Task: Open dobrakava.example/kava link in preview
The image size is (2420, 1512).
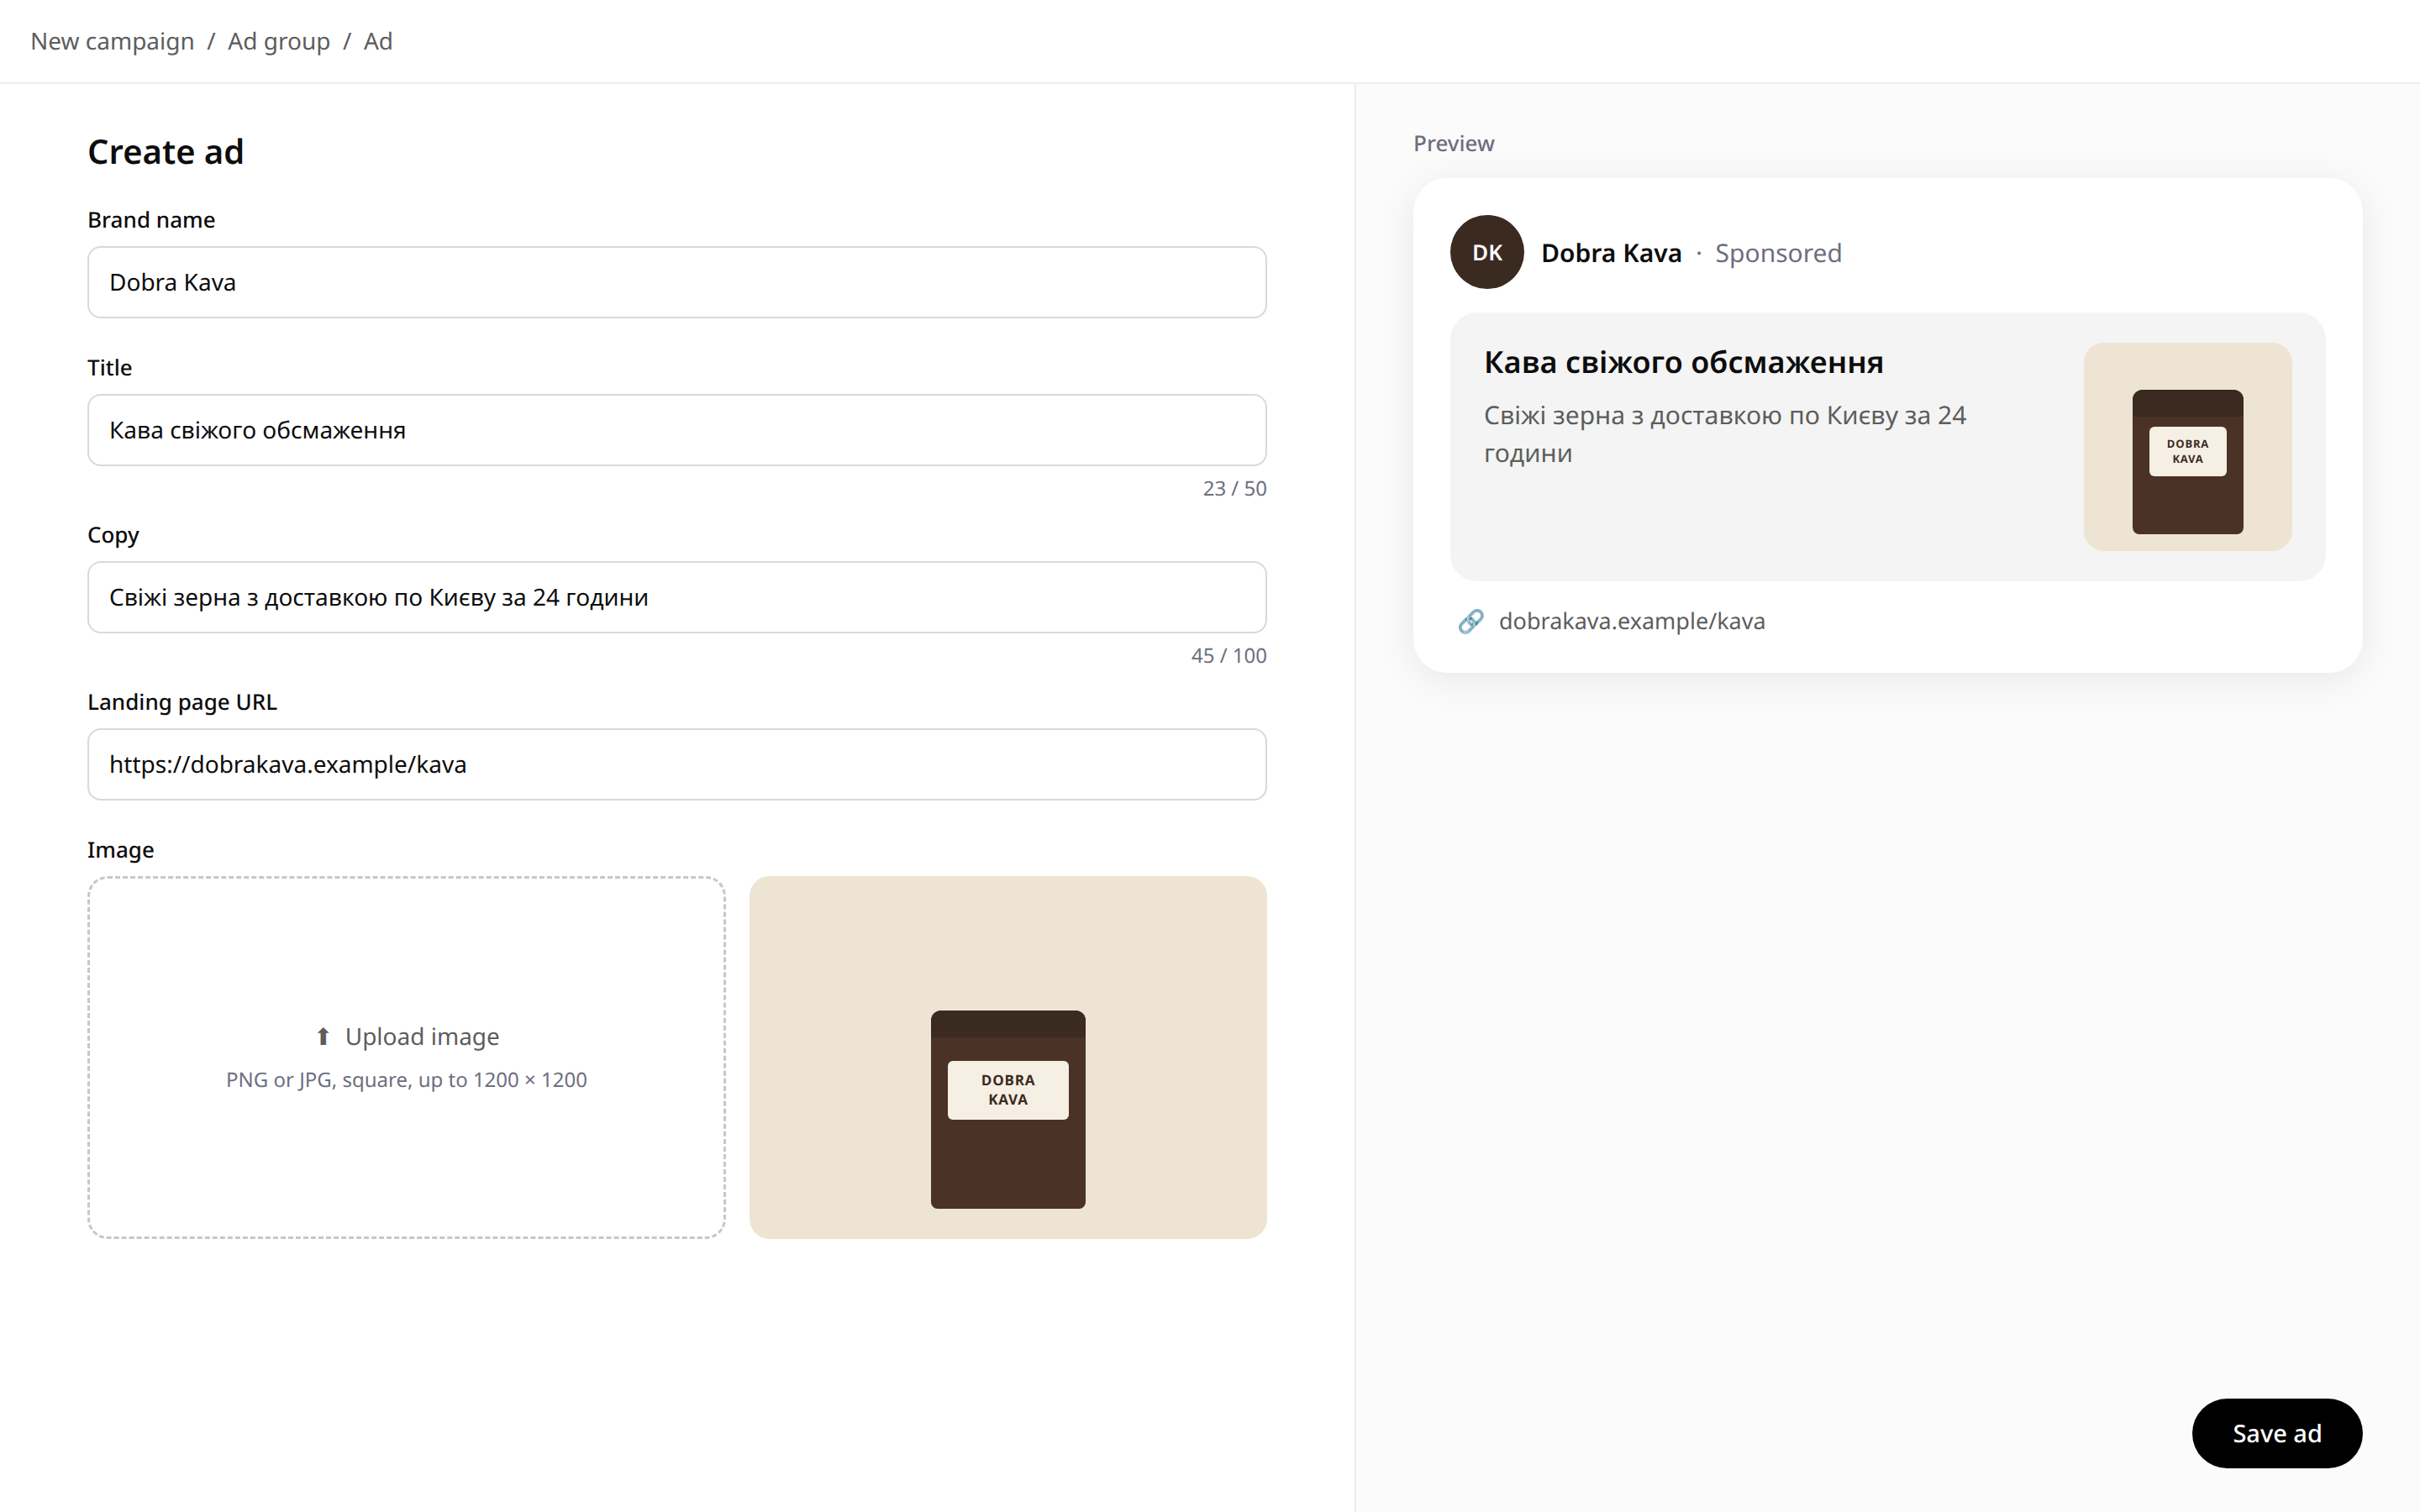Action: (1632, 621)
